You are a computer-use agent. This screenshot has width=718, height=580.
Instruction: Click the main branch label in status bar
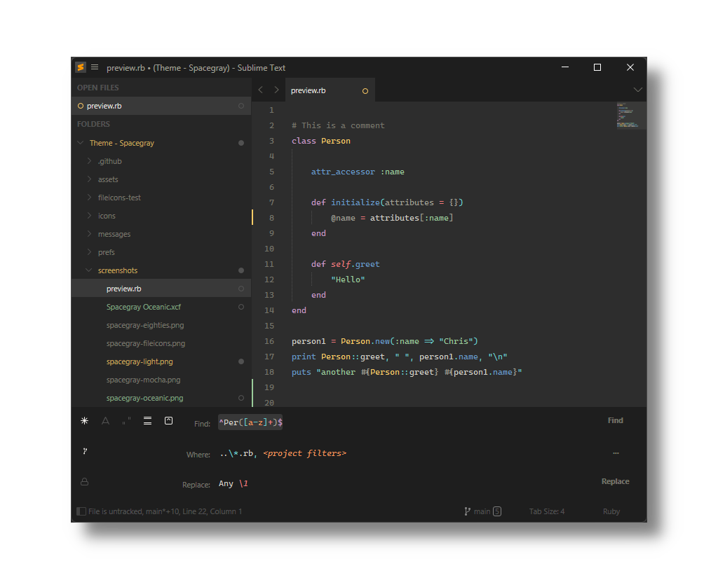point(482,511)
